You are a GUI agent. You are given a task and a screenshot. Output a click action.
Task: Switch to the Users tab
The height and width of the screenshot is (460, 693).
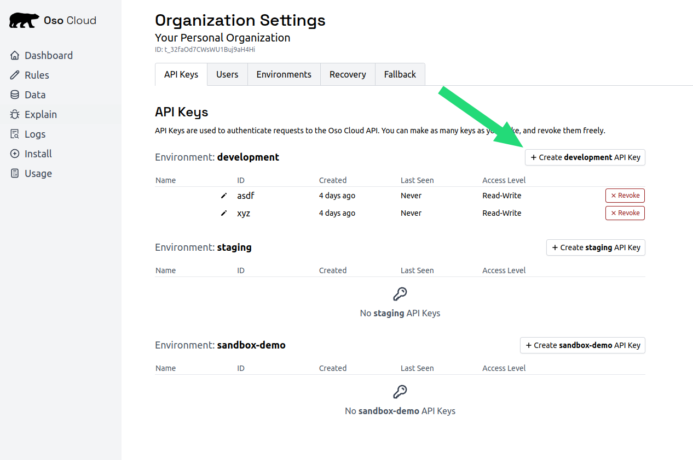click(x=227, y=74)
